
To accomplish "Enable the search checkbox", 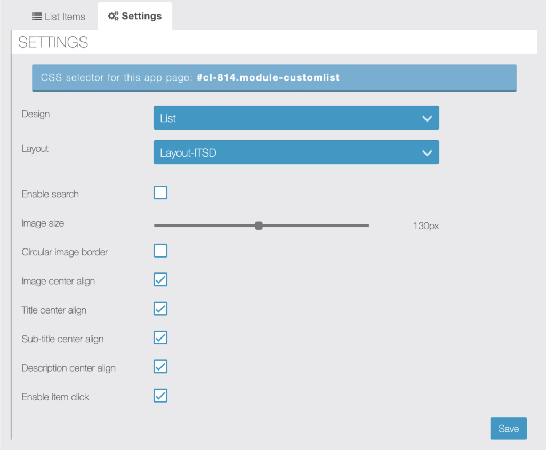I will tap(160, 192).
